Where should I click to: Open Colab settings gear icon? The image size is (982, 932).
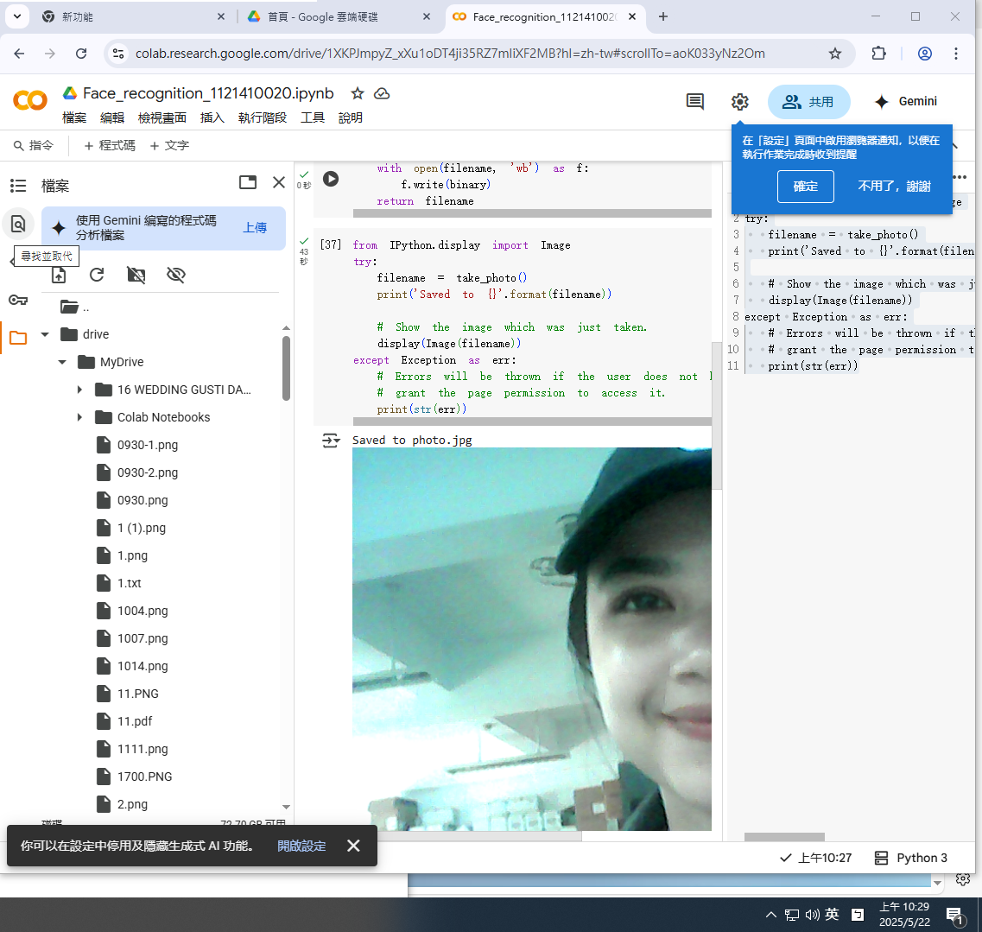tap(739, 102)
